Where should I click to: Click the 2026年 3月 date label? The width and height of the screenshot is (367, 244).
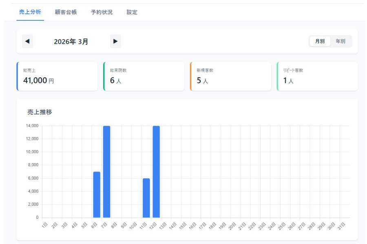point(71,41)
